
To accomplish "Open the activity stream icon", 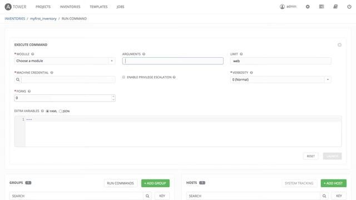I will (x=322, y=7).
